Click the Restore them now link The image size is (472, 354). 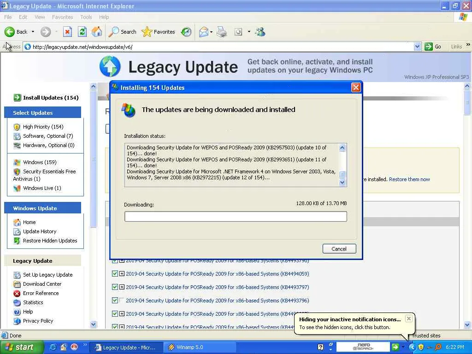point(409,179)
